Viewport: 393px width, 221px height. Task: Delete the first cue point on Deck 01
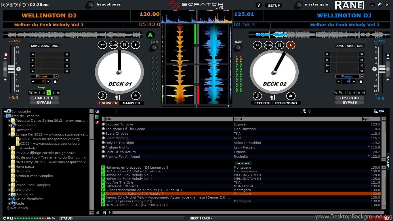[x=67, y=54]
